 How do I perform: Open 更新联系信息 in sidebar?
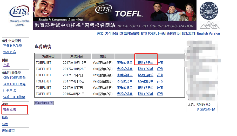[13, 46]
